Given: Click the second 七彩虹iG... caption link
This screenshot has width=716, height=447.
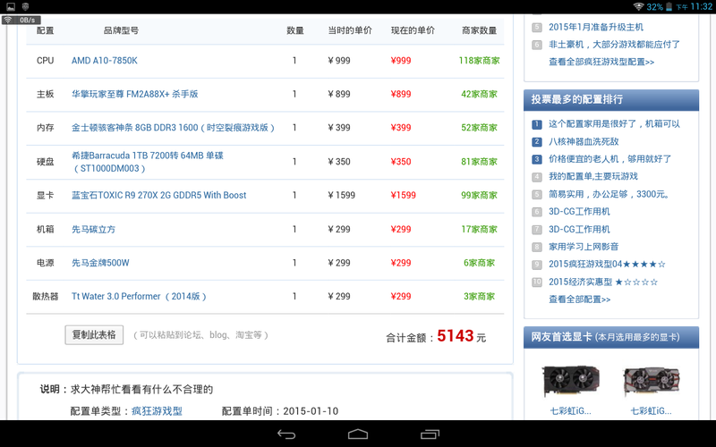Looking at the screenshot, I should point(652,411).
